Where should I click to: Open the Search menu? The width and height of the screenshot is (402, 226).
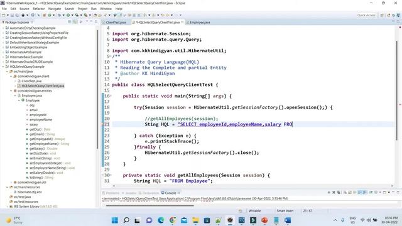click(69, 9)
